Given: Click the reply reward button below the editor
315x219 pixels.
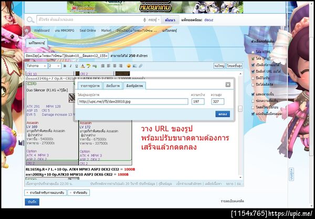Looking at the screenshot, I should tap(45, 193).
